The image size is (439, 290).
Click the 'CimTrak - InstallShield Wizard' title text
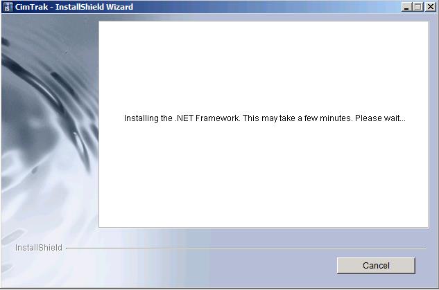pos(74,7)
